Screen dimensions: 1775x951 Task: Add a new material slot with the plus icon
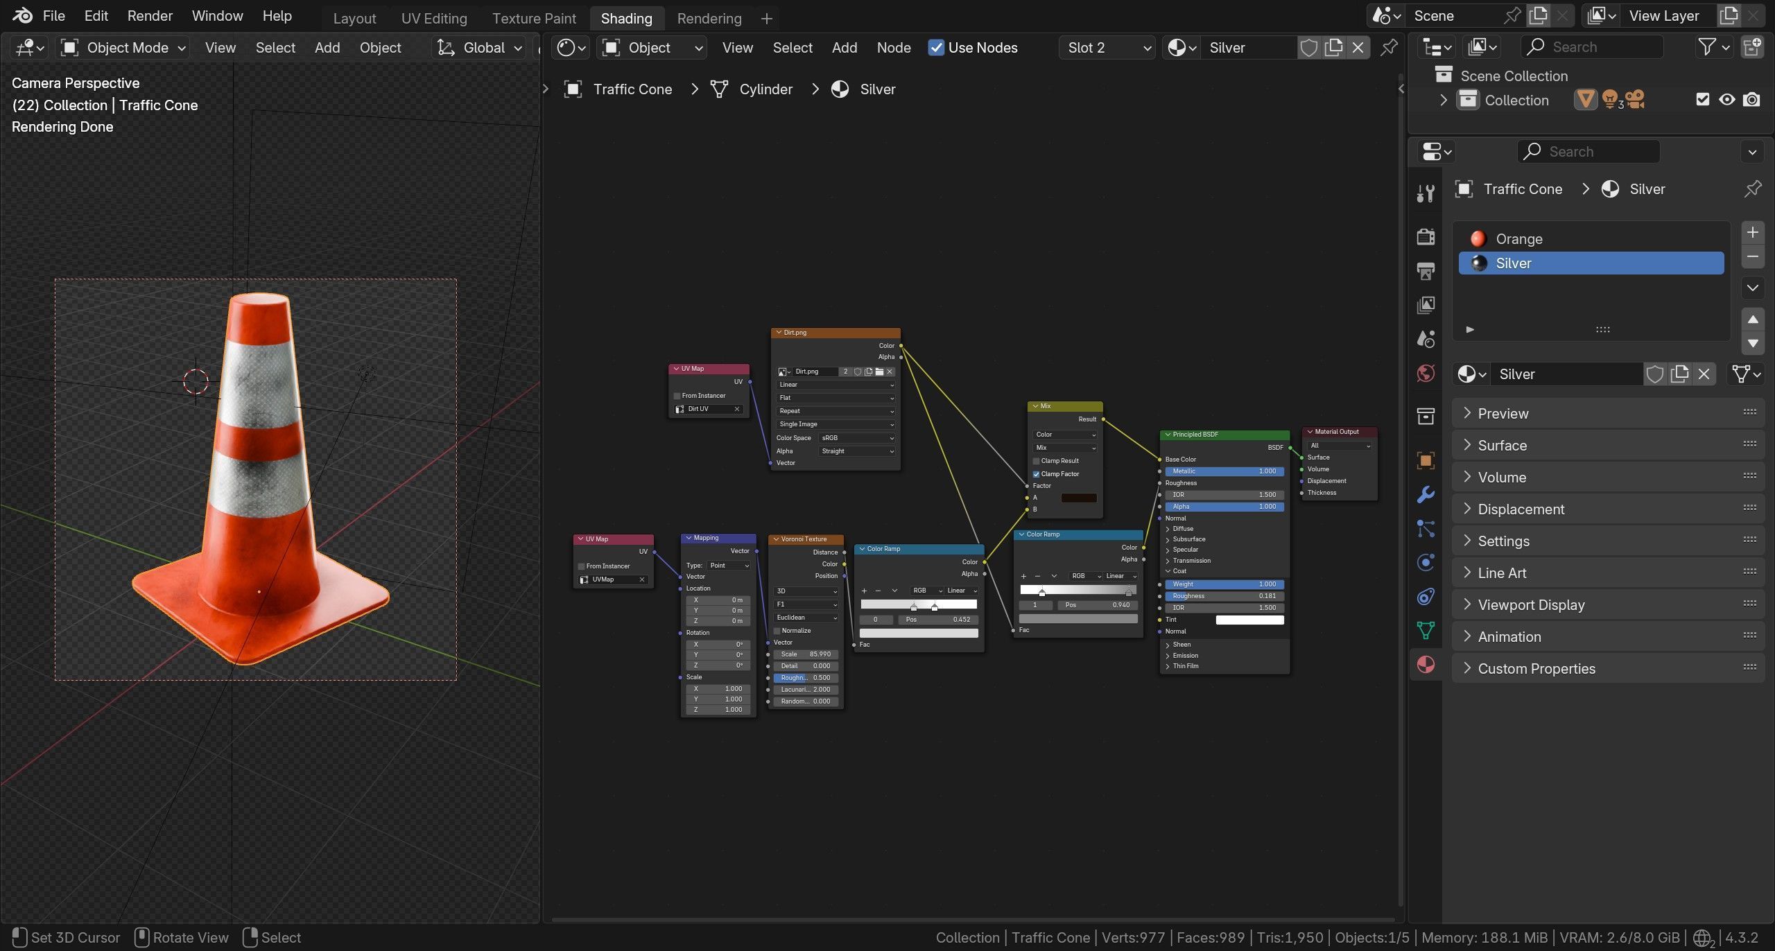coord(1752,233)
